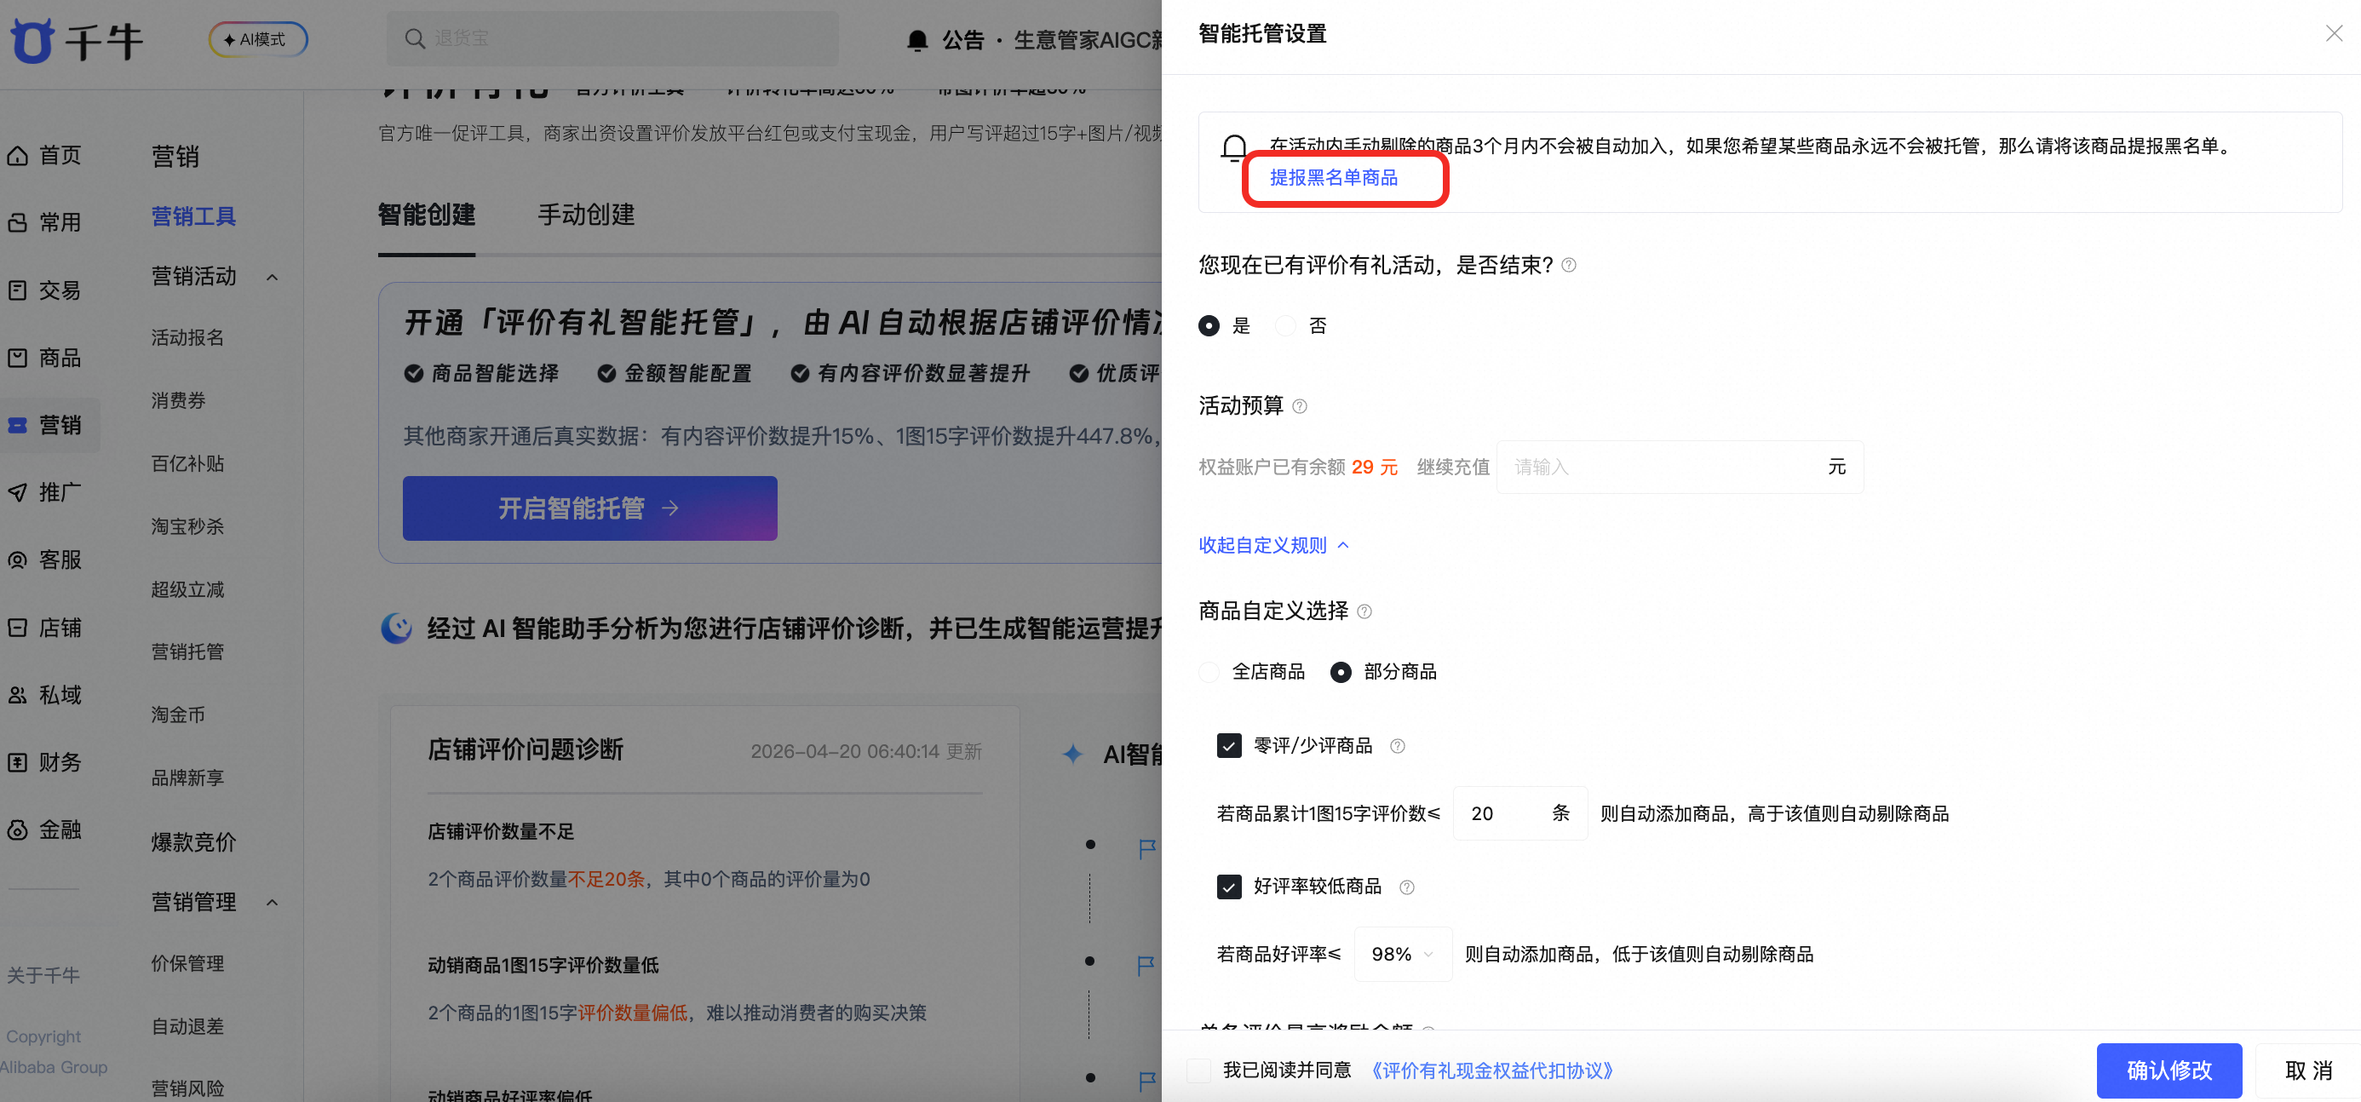Open 营销工具 in the submenu

coord(193,217)
